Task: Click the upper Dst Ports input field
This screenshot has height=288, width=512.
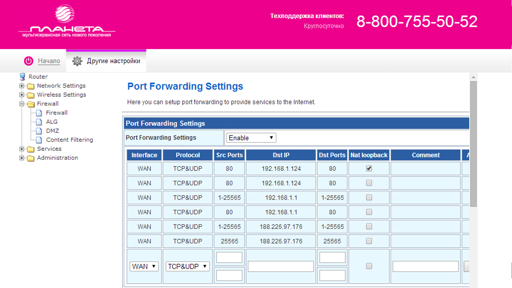Action: pos(332,257)
